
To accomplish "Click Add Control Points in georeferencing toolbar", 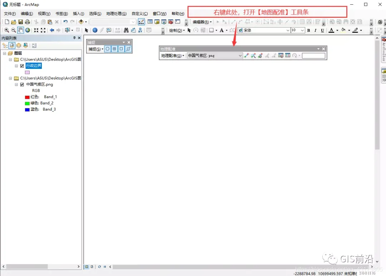I will click(x=246, y=56).
